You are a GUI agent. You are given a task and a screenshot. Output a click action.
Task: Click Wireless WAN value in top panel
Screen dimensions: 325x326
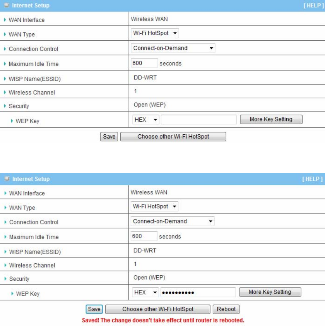point(149,19)
